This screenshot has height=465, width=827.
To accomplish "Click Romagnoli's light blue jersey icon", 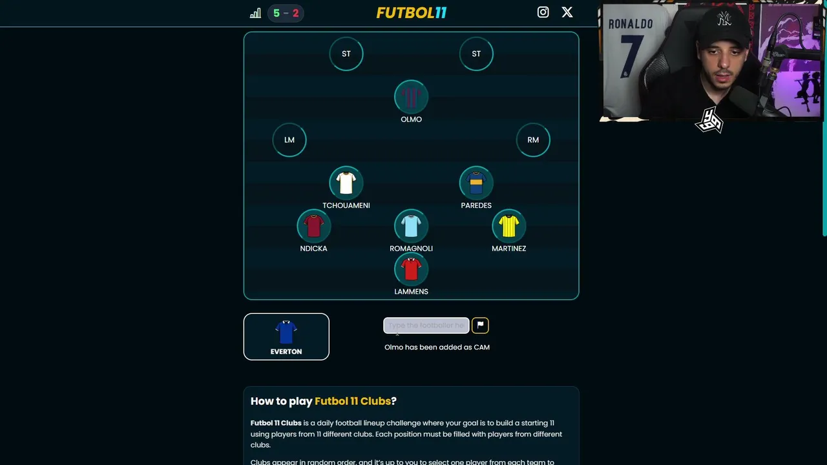I will pyautogui.click(x=411, y=226).
